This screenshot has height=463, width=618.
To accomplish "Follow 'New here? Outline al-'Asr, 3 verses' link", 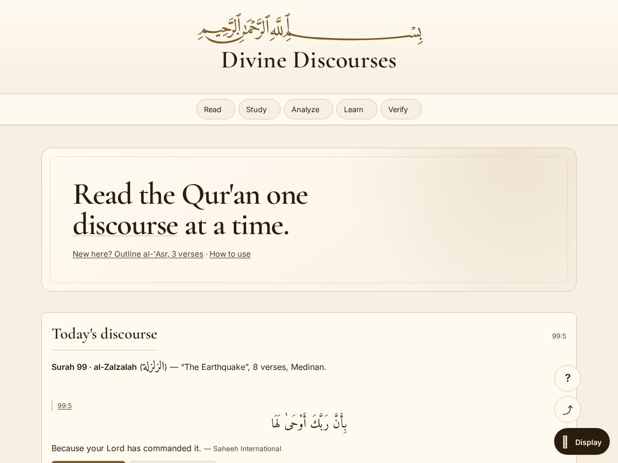I will click(x=138, y=254).
